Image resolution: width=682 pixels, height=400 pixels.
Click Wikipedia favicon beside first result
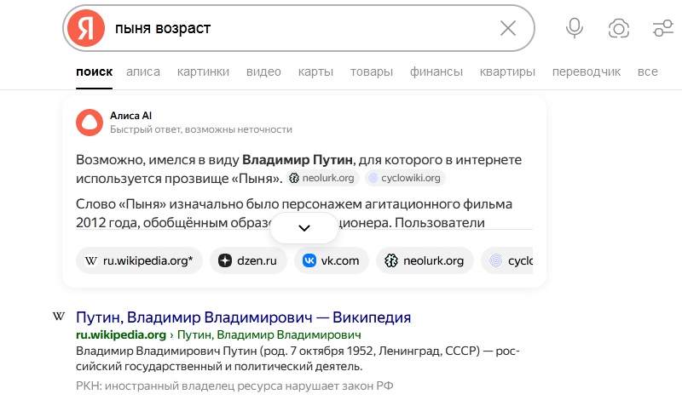(59, 317)
